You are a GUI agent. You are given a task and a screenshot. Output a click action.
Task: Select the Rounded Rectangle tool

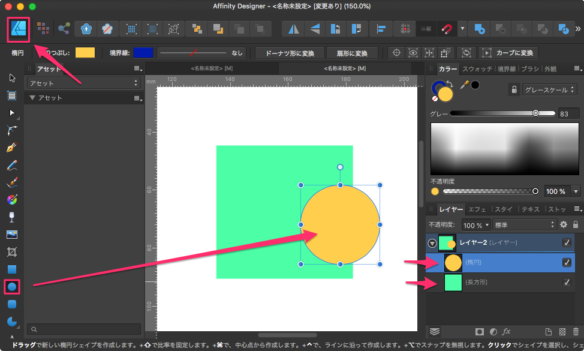coord(12,304)
